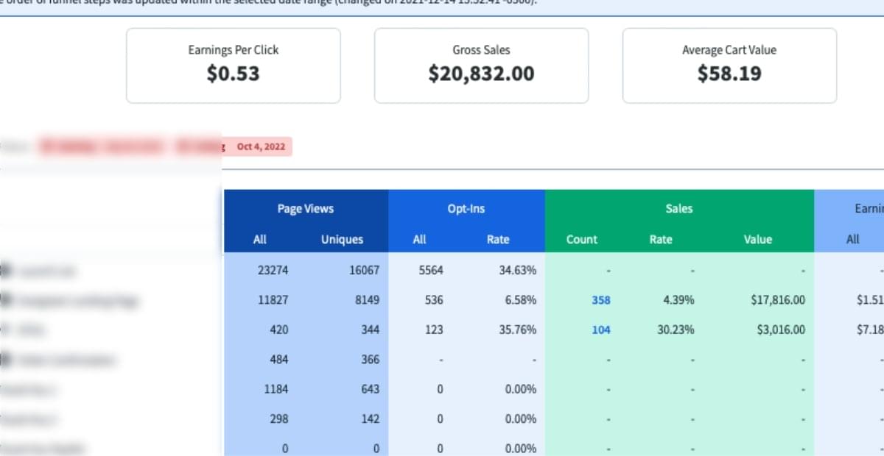Select the Gross Sales card title
The width and height of the screenshot is (884, 456).
[481, 50]
